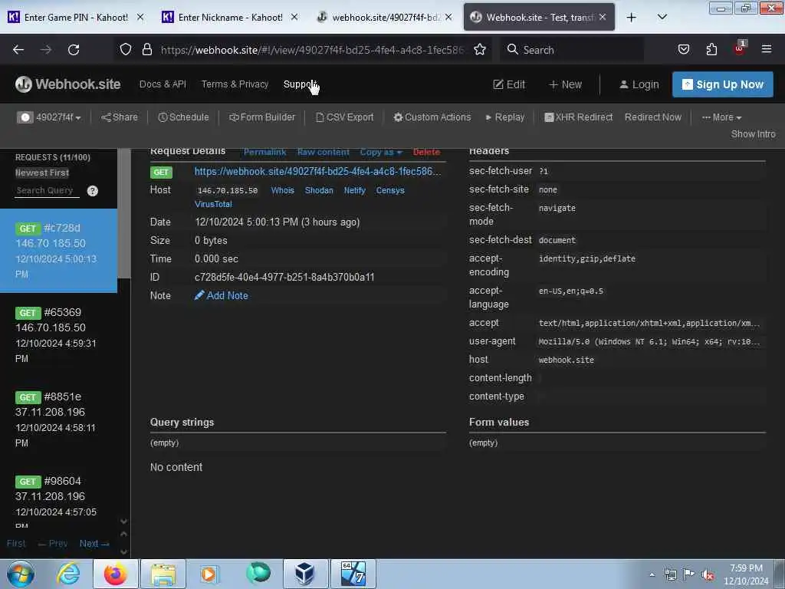Open search query help icon

(93, 191)
